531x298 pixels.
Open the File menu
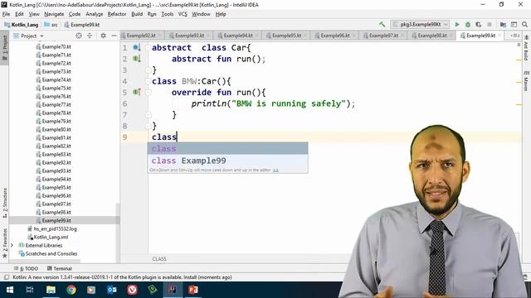tap(7, 14)
